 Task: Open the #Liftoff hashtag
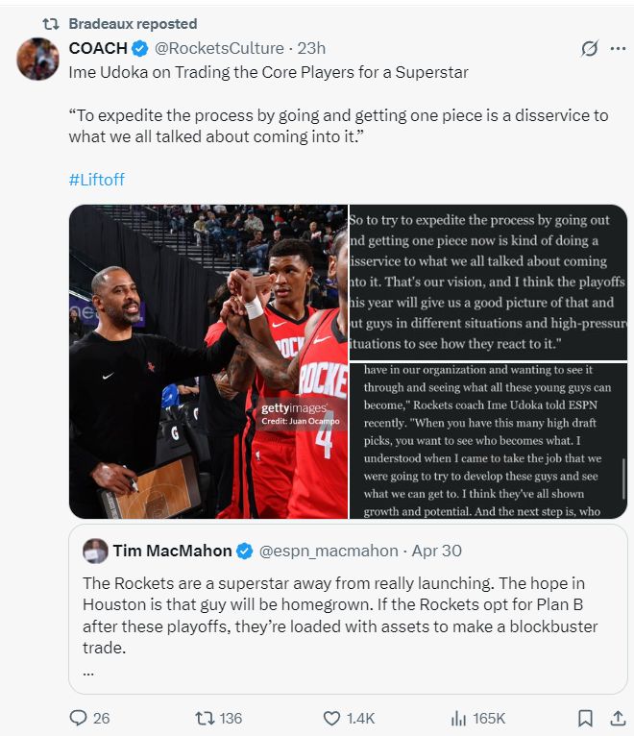click(97, 180)
